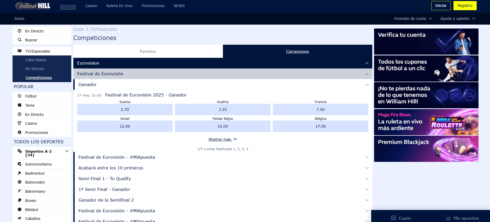This screenshot has width=490, height=222.
Task: Open the Mega Fire Blaze roulette banner
Action: (426, 122)
